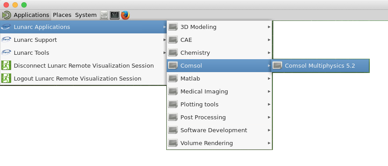The width and height of the screenshot is (388, 166).
Task: Click the monitor icon beside Chemistry
Action: pyautogui.click(x=173, y=53)
